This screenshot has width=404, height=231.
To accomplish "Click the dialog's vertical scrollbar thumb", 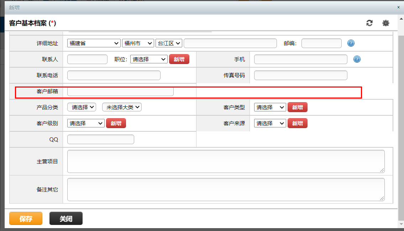I will click(401, 127).
